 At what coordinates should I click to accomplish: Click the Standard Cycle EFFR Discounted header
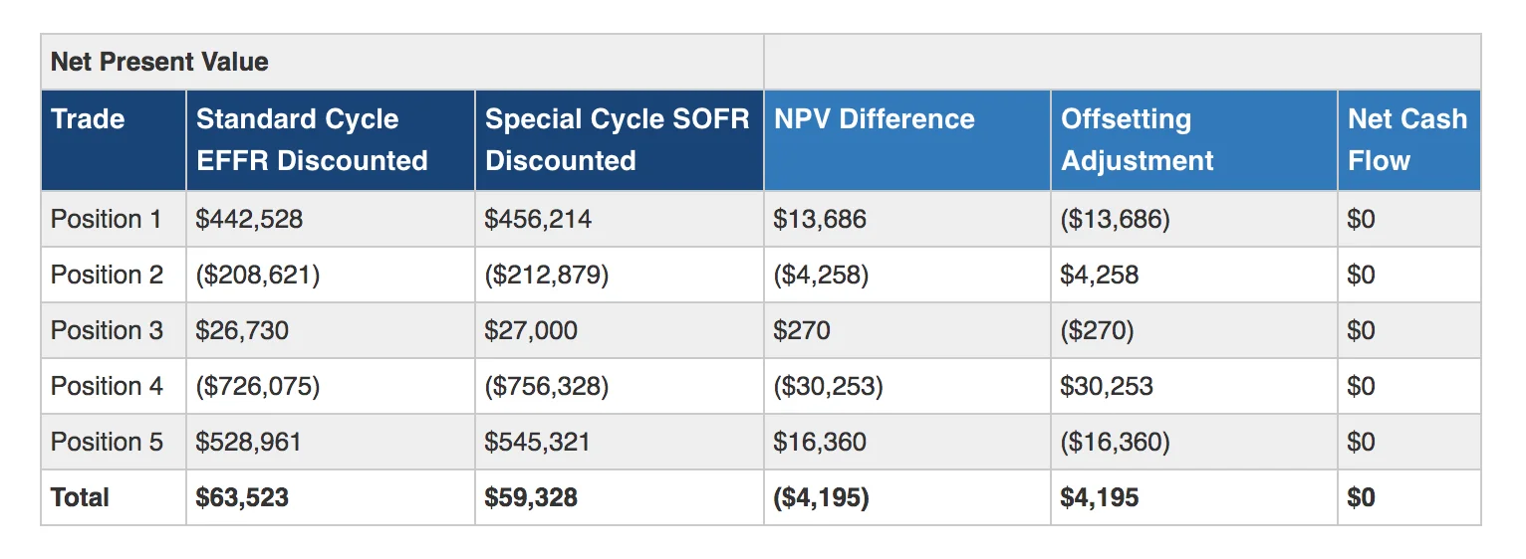312,139
